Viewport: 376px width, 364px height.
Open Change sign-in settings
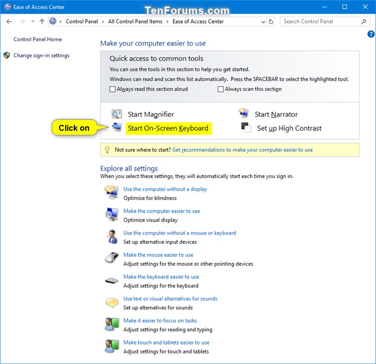(x=41, y=55)
